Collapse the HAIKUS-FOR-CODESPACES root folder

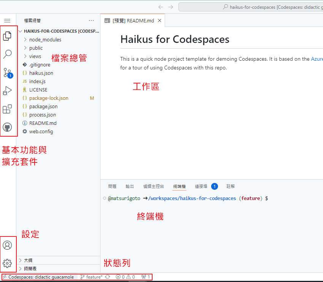click(59, 31)
